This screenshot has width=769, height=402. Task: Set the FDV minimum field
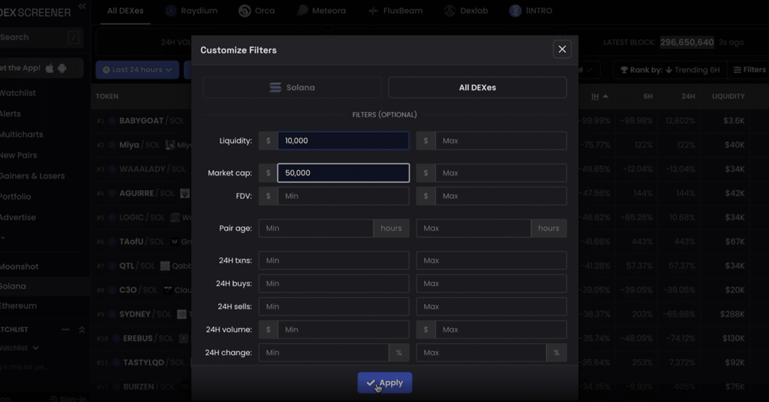click(343, 196)
